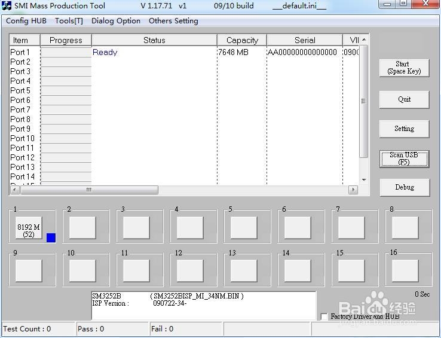Click the blue status square of slot 1
Viewport: 441px width, 338px height.
(51, 237)
